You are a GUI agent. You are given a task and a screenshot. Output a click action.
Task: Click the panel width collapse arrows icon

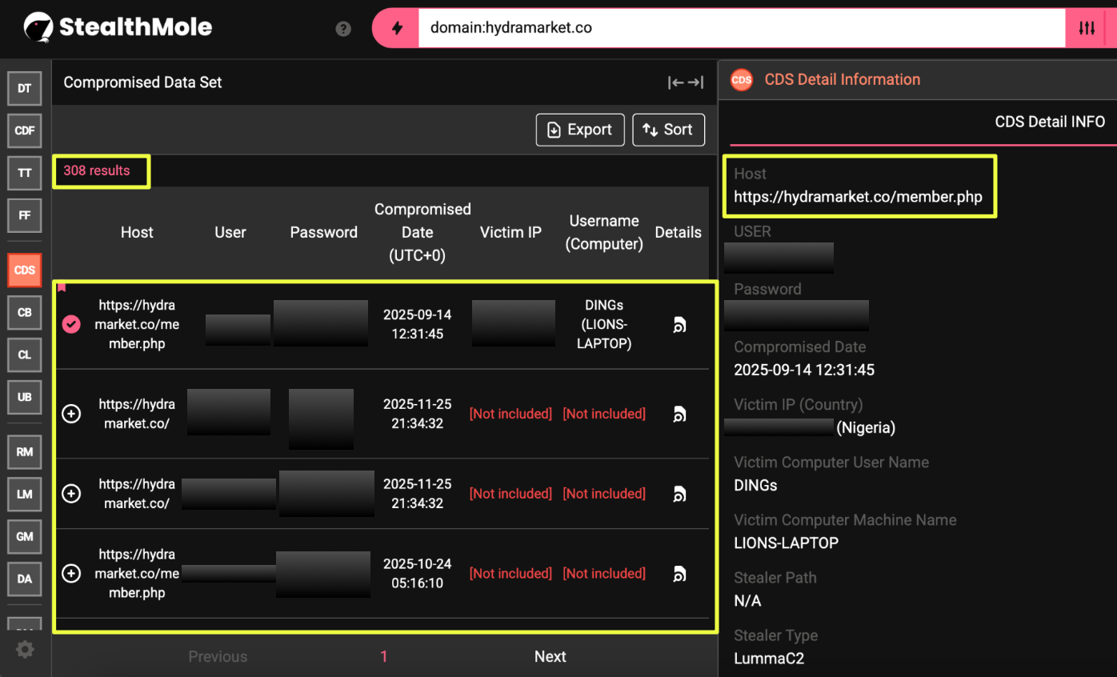click(x=686, y=82)
